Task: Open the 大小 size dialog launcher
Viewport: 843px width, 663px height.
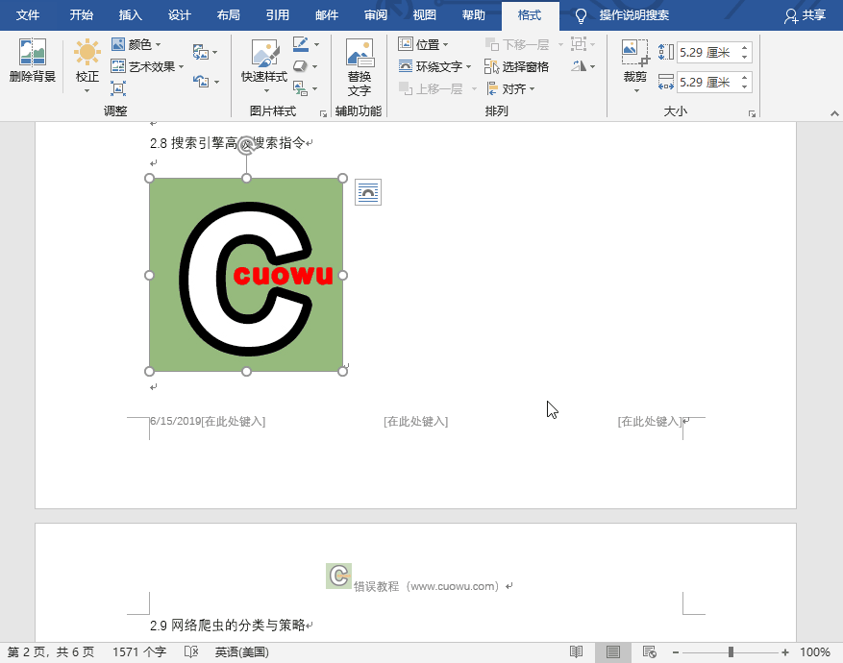Action: [x=752, y=113]
